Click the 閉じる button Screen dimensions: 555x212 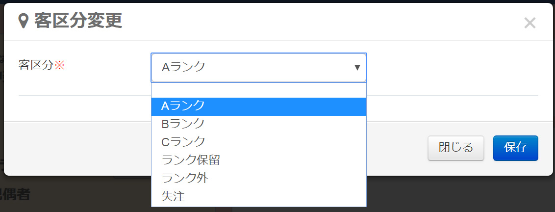click(x=455, y=148)
